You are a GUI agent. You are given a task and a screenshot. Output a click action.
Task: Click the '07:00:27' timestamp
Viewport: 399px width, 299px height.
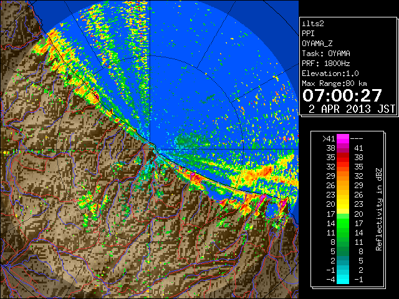[x=342, y=95]
